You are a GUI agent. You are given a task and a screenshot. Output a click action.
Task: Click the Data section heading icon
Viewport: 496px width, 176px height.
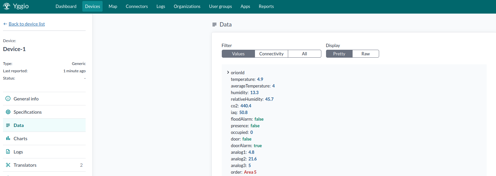point(214,25)
